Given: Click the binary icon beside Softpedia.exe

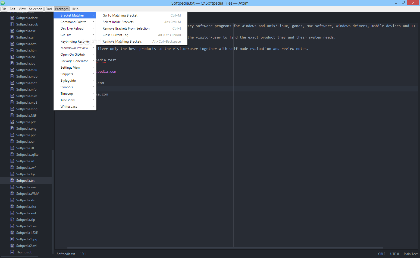Looking at the screenshot, I should pyautogui.click(x=12, y=31).
